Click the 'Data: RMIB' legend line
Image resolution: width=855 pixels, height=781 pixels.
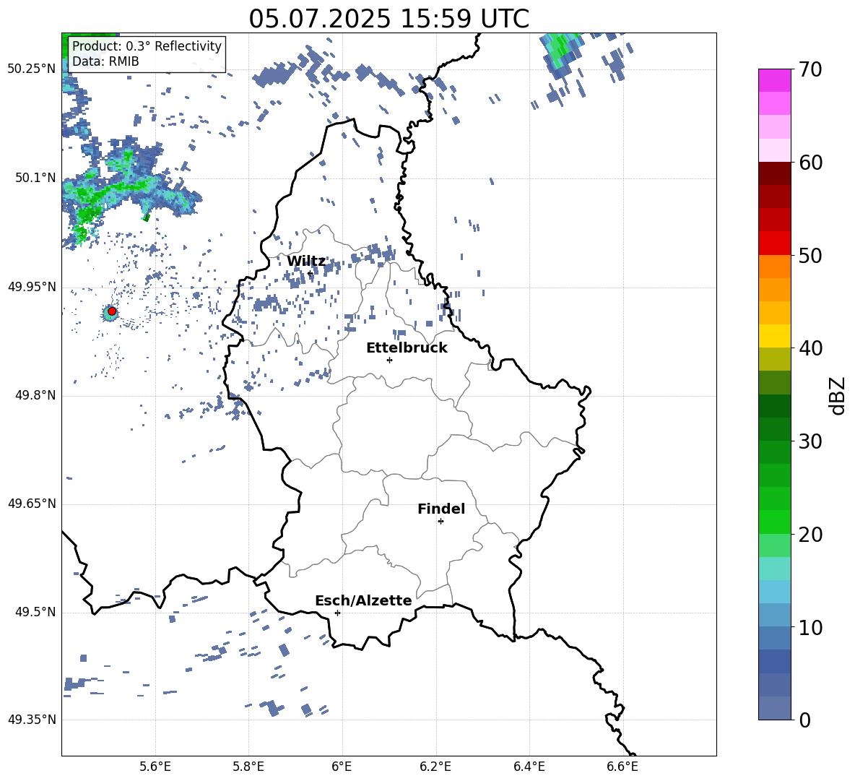[x=105, y=61]
